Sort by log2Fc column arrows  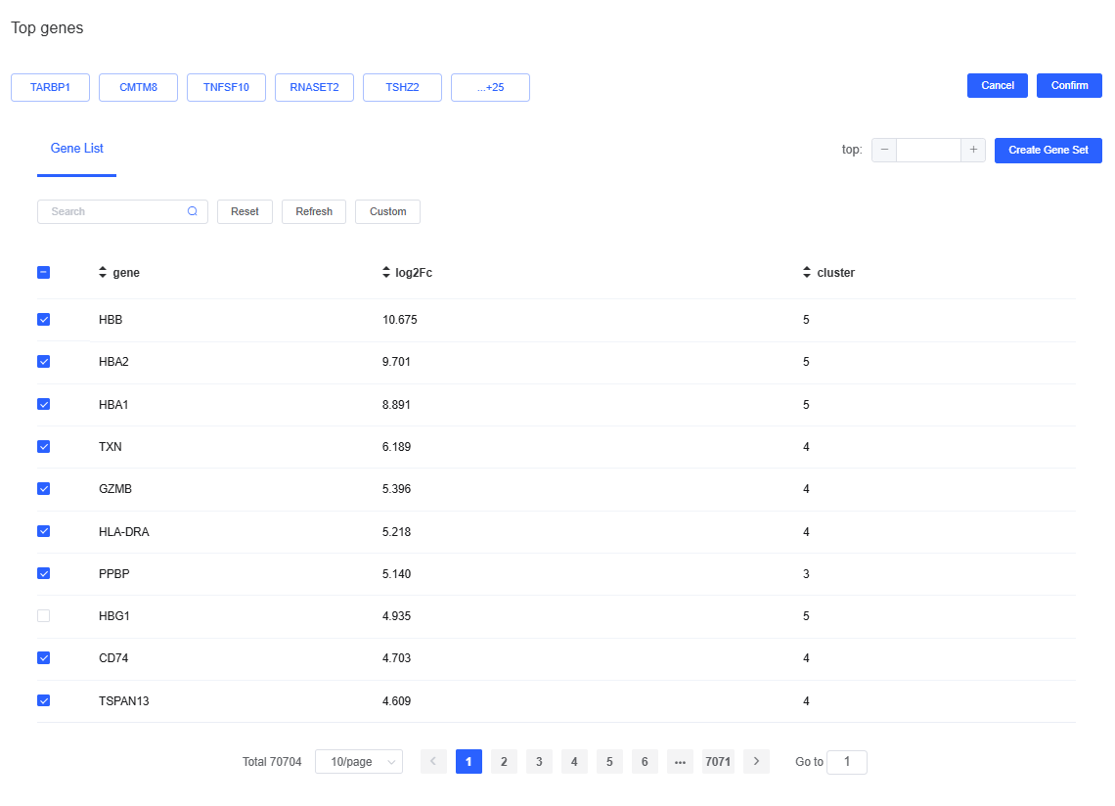click(386, 273)
